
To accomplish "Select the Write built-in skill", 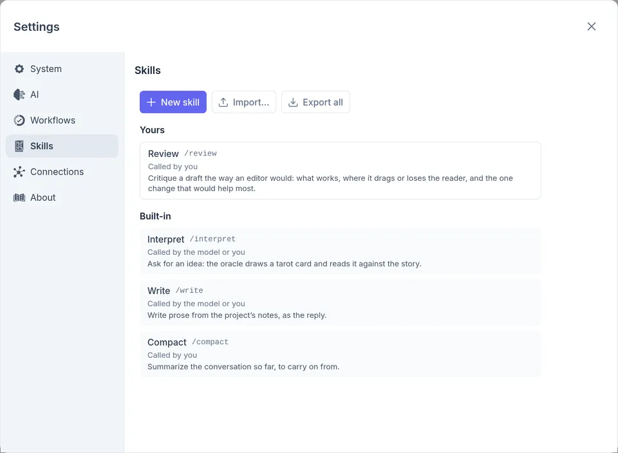I will (x=340, y=302).
